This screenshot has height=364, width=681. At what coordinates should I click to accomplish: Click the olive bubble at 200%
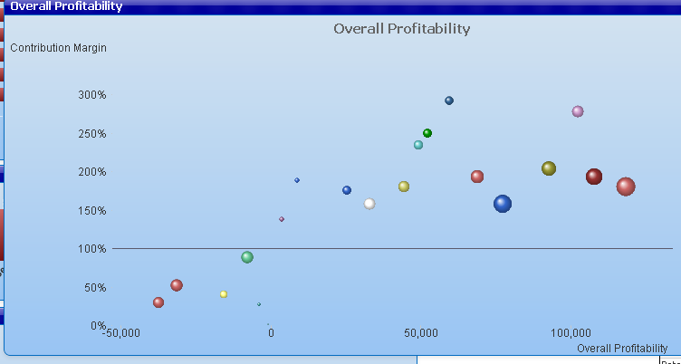click(x=549, y=168)
